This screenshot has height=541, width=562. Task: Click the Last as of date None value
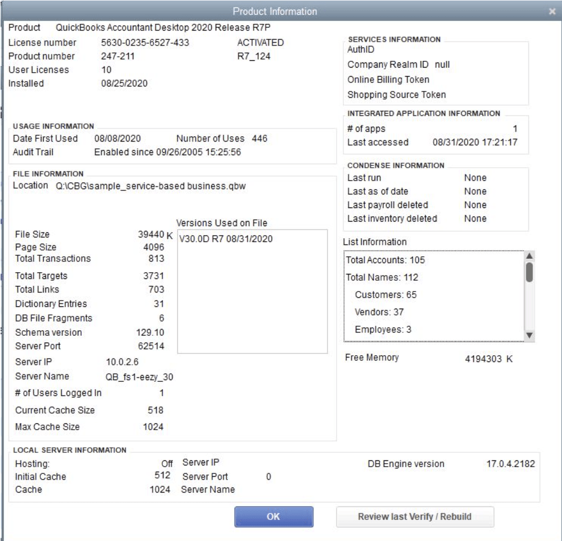click(475, 192)
